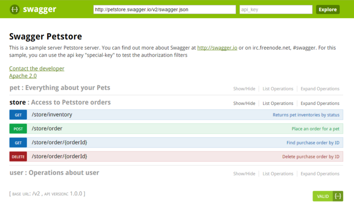Open the GET /store/order/{orderId} path
This screenshot has width=354, height=212.
pos(60,142)
